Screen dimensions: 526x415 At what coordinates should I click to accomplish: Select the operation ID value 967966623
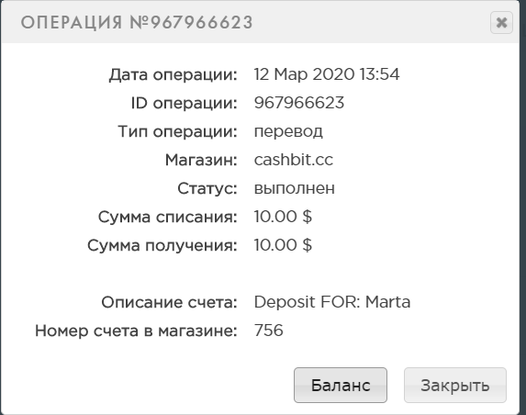tap(299, 103)
